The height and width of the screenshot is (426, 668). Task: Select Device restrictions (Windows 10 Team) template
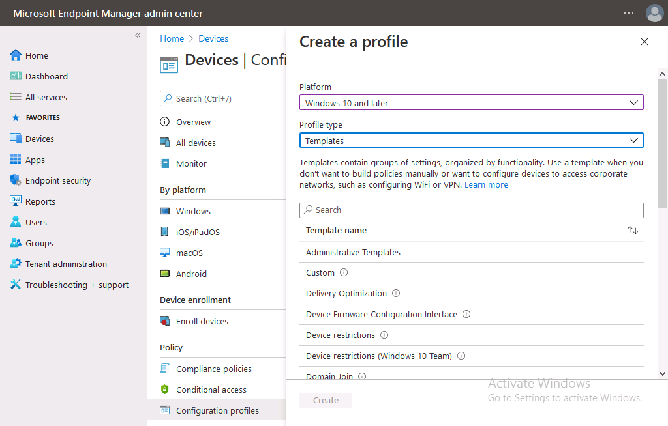pos(471,356)
